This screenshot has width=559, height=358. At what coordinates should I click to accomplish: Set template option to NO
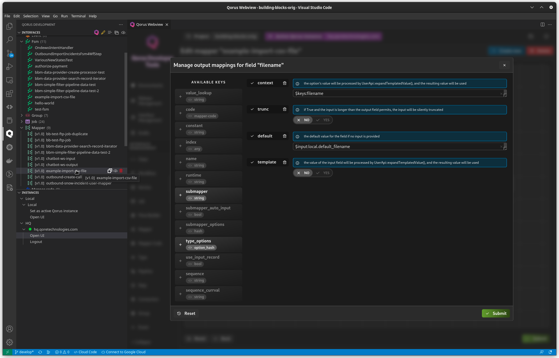(x=303, y=173)
